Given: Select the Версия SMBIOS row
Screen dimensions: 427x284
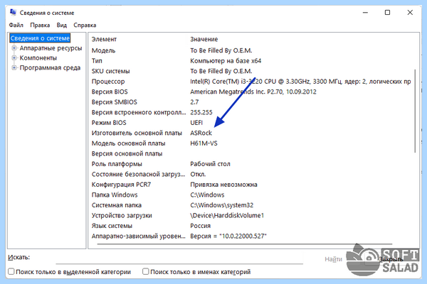Looking at the screenshot, I should click(251, 102).
